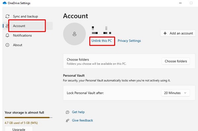This screenshot has width=198, height=131.
Task: Select the Account tab in sidebar
Action: (28, 26)
